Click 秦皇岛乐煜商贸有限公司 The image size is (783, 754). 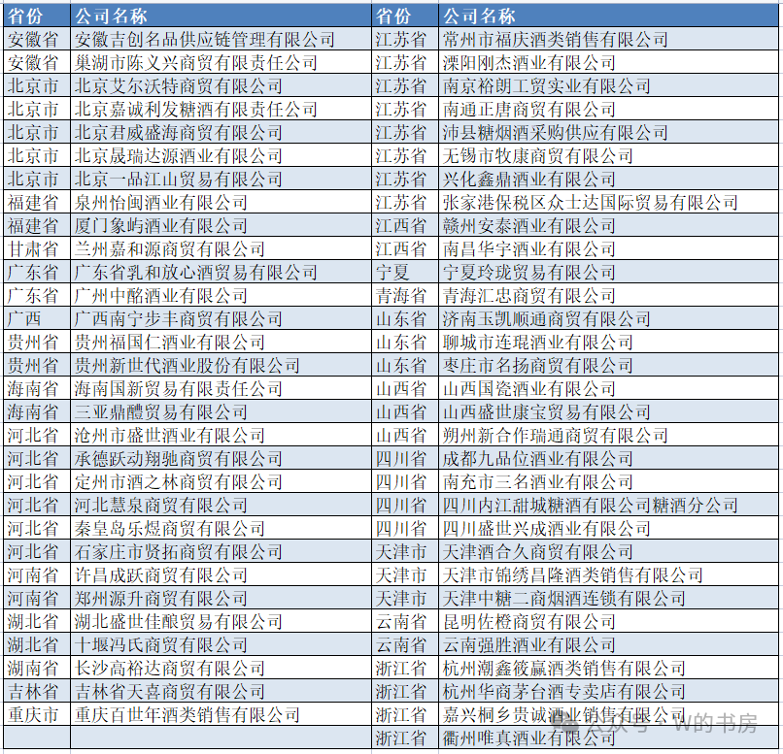(221, 528)
